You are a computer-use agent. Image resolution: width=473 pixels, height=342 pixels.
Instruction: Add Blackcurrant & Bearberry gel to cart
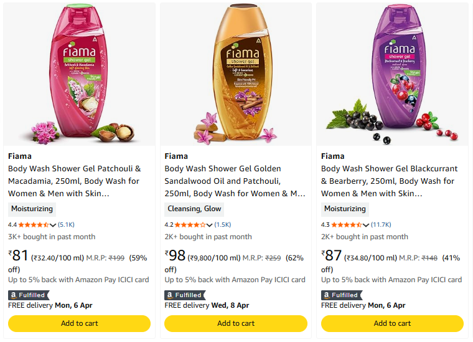coord(392,323)
